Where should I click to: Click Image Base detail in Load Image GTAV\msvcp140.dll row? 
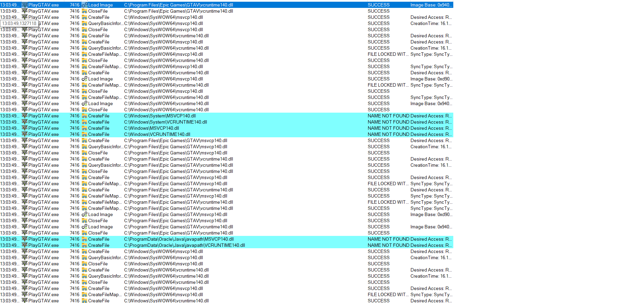431,215
